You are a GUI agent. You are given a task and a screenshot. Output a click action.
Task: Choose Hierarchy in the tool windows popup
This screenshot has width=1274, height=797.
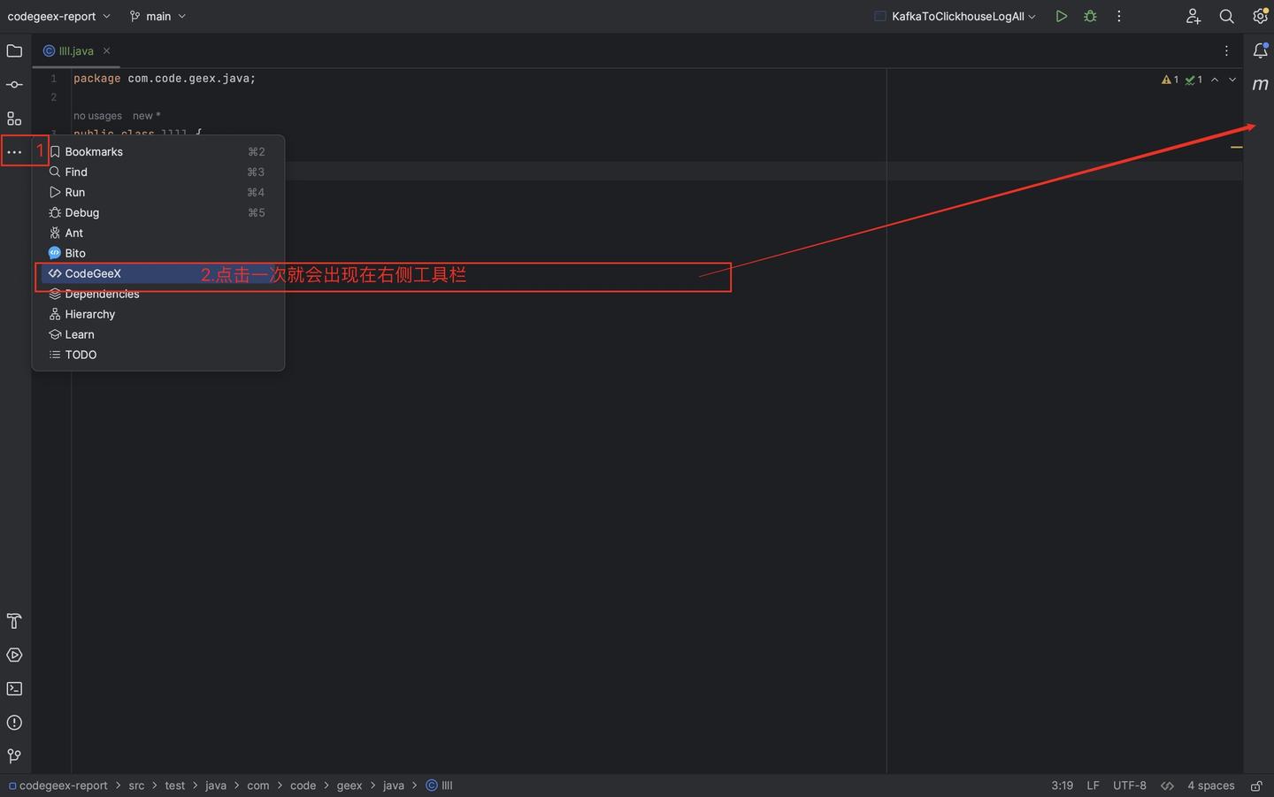click(x=158, y=314)
